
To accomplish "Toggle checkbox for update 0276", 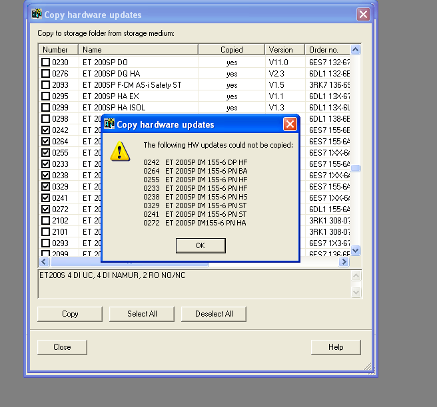I will point(45,73).
